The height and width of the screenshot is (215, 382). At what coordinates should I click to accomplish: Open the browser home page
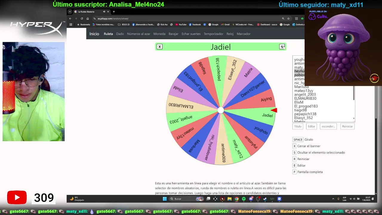(87, 19)
